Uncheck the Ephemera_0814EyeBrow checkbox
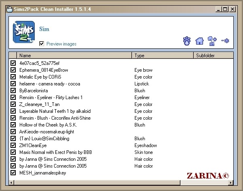 13,70
